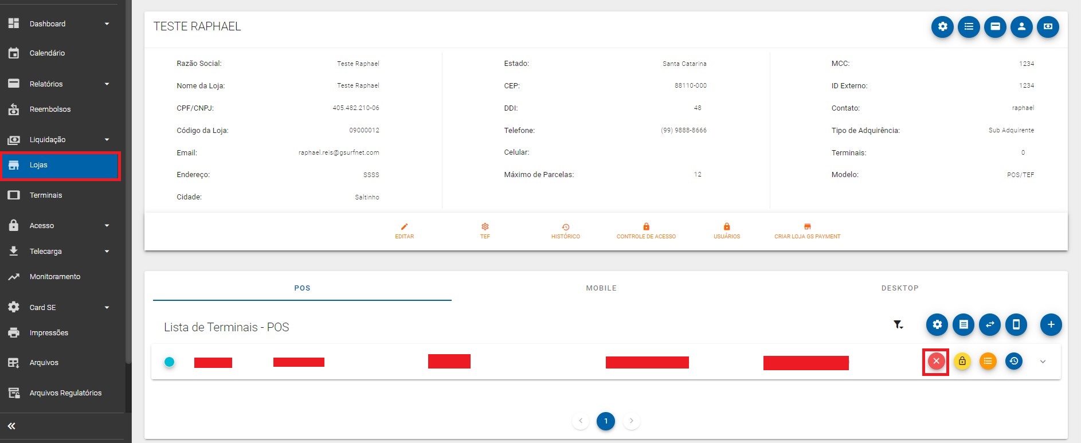Expand the terminal row chevron
The width and height of the screenshot is (1081, 443).
(1043, 362)
